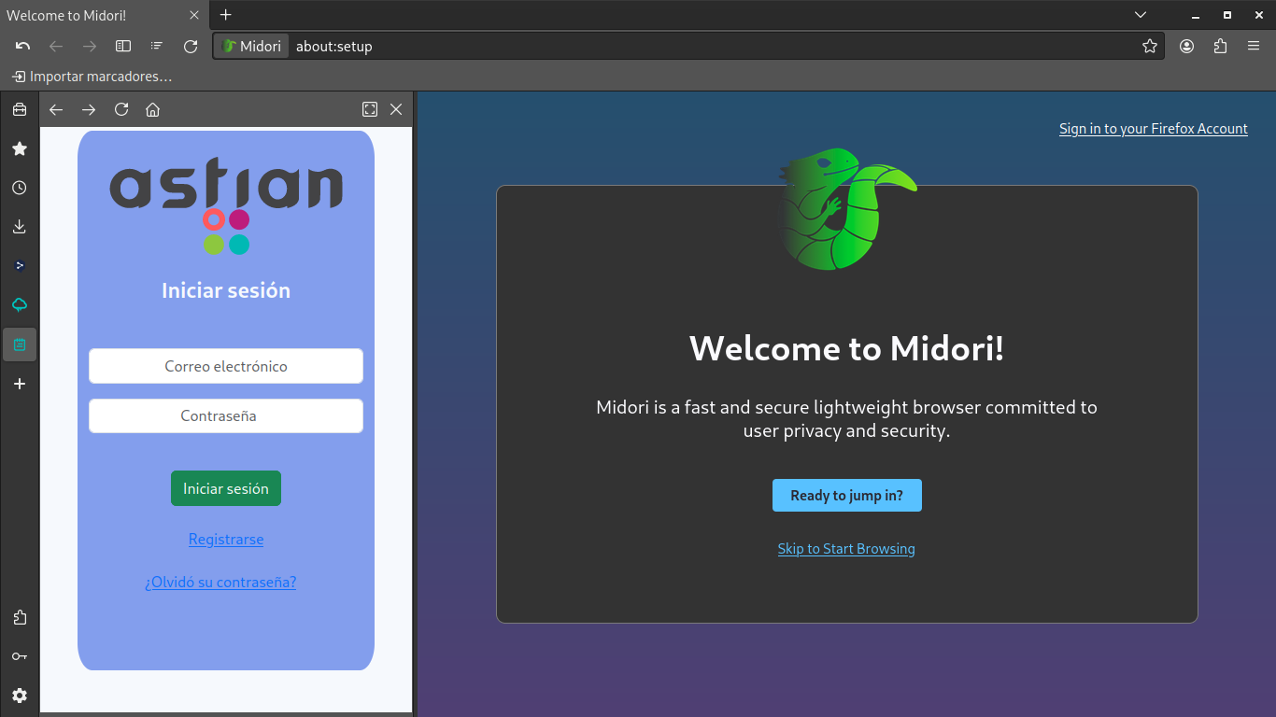The width and height of the screenshot is (1276, 717).
Task: Open the tab list icon in toolbar
Action: tap(156, 46)
